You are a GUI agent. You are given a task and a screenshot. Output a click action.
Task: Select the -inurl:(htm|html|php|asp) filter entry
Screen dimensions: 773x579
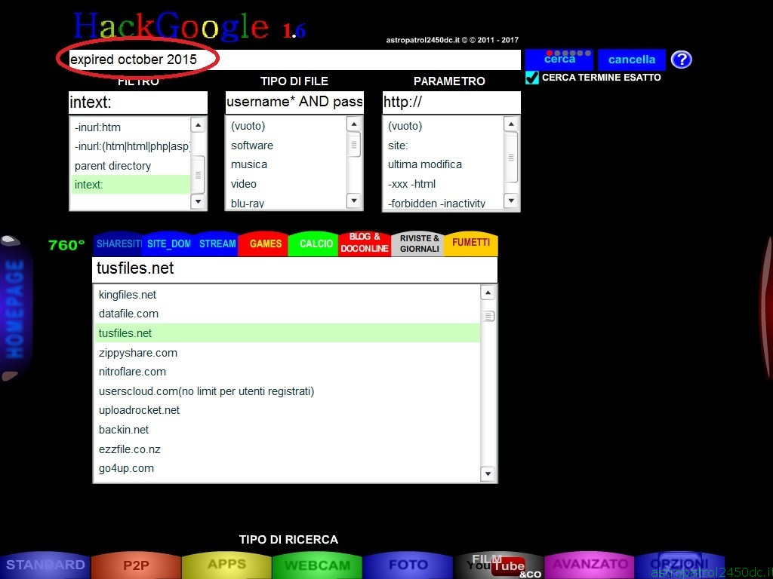click(131, 146)
